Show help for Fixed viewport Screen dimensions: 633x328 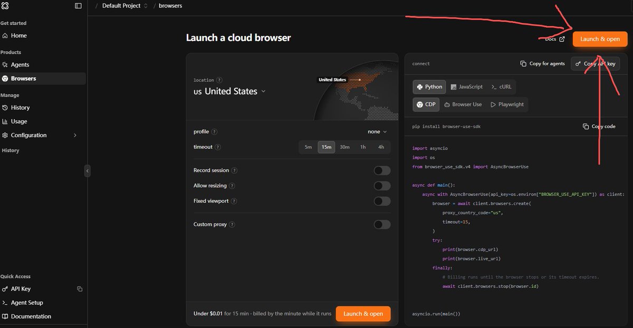[234, 201]
